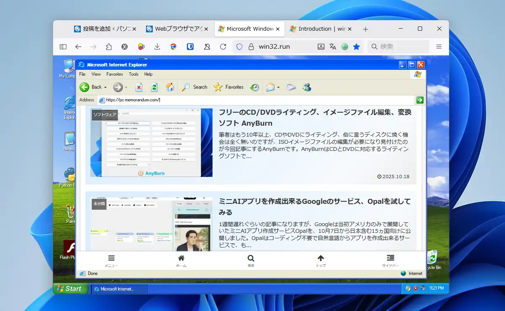Click the Firefox translate page icon
This screenshot has width=505, height=311.
click(x=333, y=47)
